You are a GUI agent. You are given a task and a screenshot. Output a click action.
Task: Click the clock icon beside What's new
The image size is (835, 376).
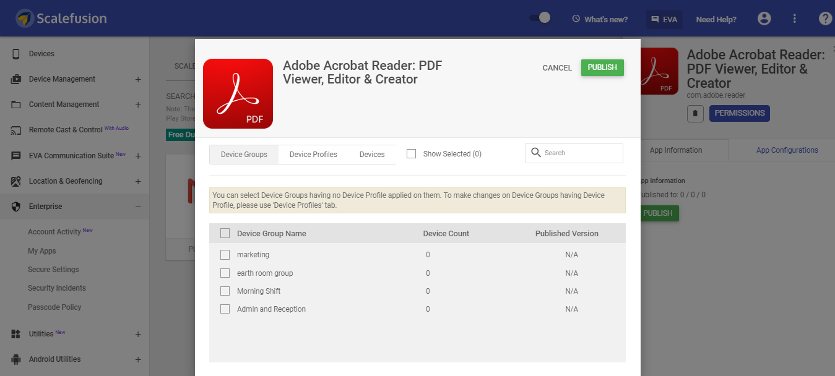[x=576, y=19]
